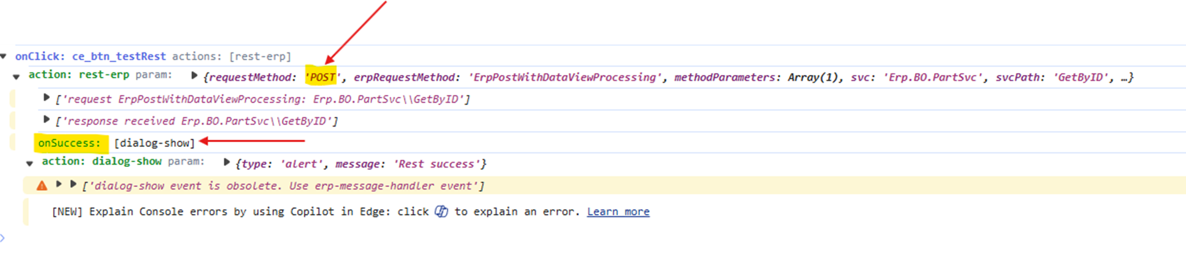The image size is (1186, 259).
Task: Click the erpRequestMethod value 'ErpPostWithDataViewProcessing'
Action: pyautogui.click(x=562, y=77)
